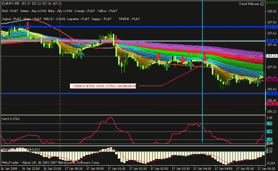Click the 'Orange : FLAT' status label
This screenshot has height=171, width=278.
tap(85, 11)
